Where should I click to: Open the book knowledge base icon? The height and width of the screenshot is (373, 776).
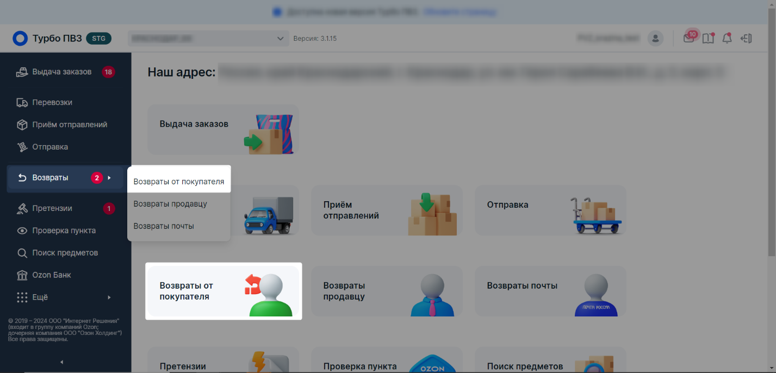(x=708, y=38)
